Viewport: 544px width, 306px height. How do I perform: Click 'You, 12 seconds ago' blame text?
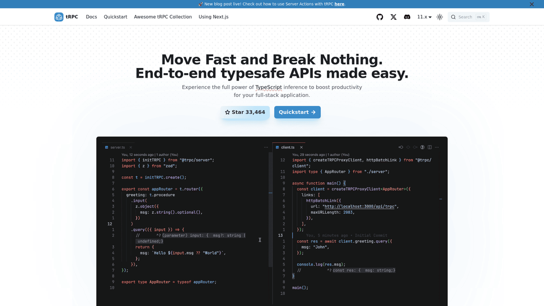(150, 155)
